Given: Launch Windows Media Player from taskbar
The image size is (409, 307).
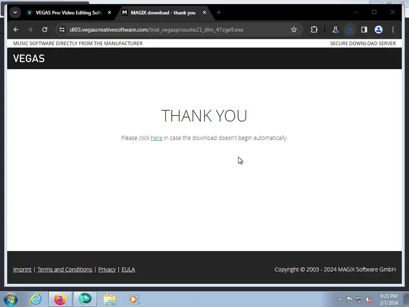Looking at the screenshot, I should tap(134, 299).
